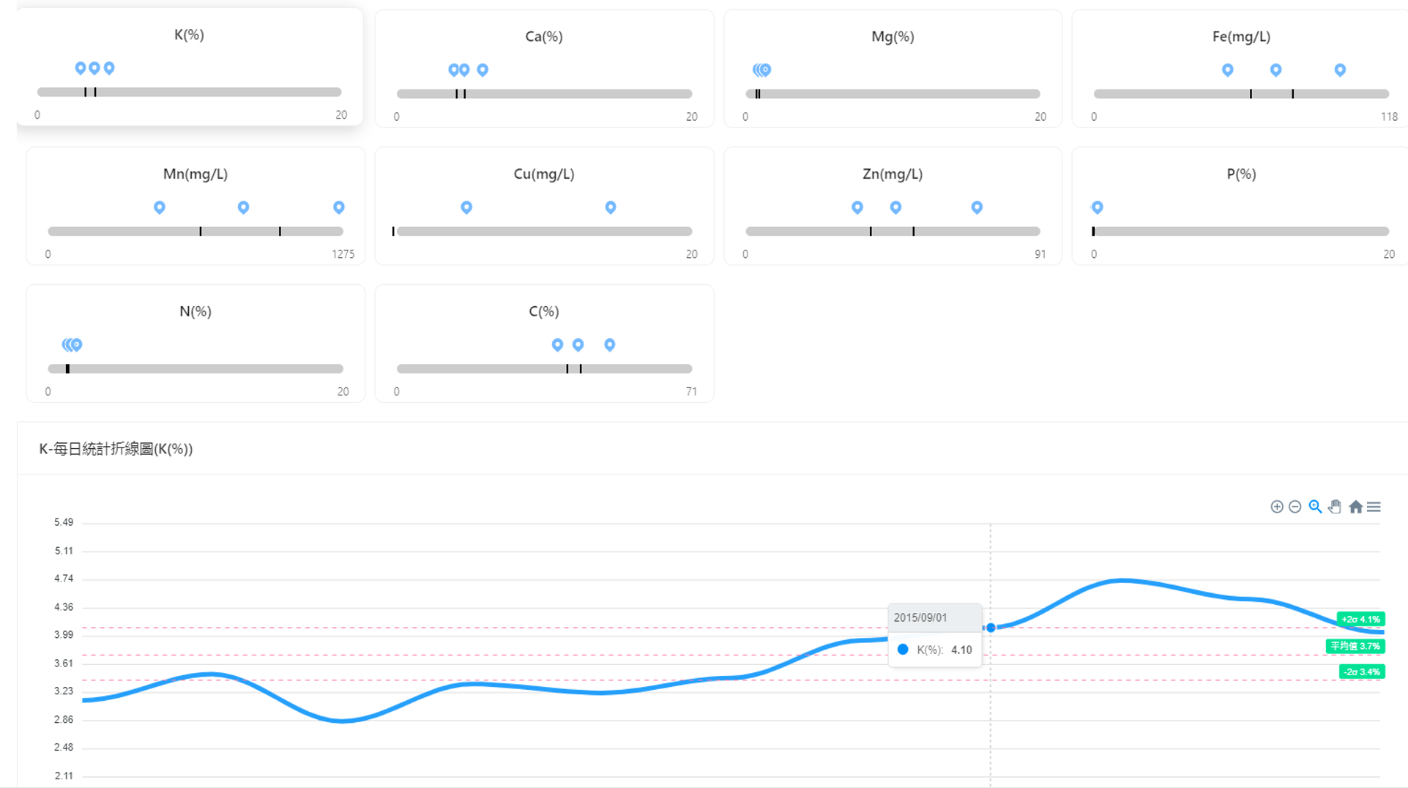Click the rightmost C(%) pin marker

pos(610,345)
